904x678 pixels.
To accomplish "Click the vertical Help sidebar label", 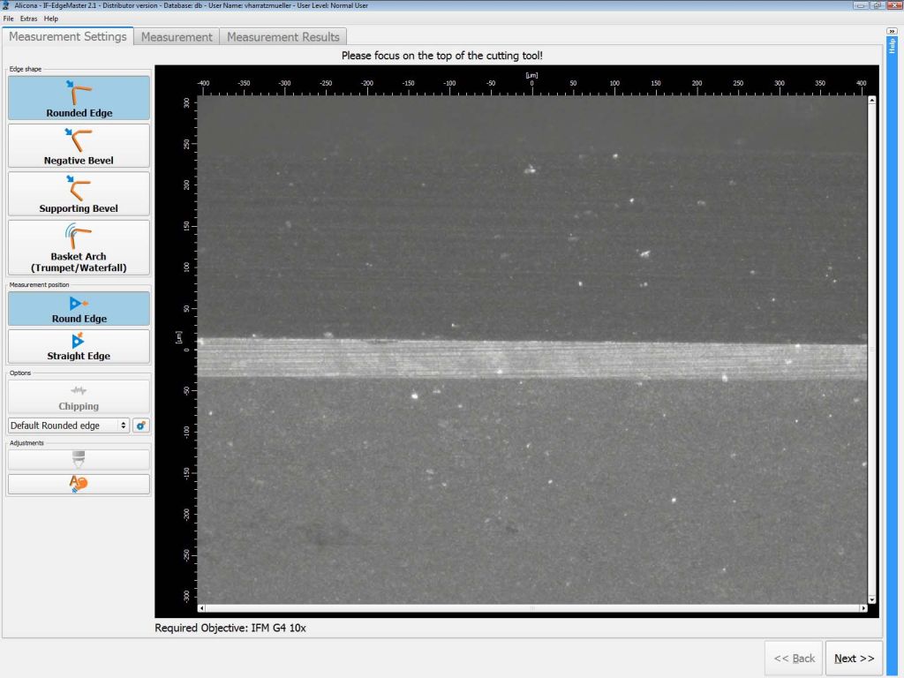I will click(892, 46).
